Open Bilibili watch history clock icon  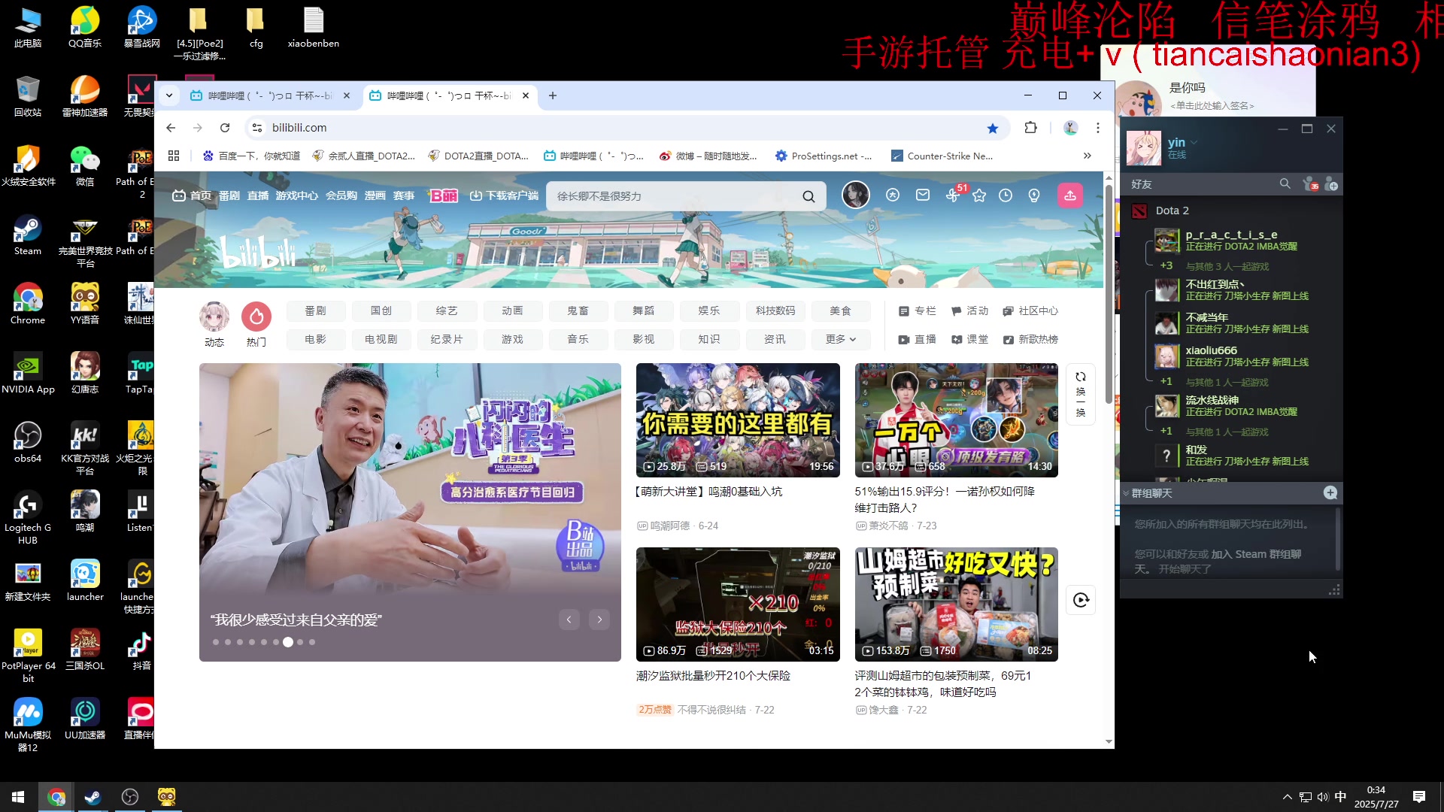tap(1006, 195)
